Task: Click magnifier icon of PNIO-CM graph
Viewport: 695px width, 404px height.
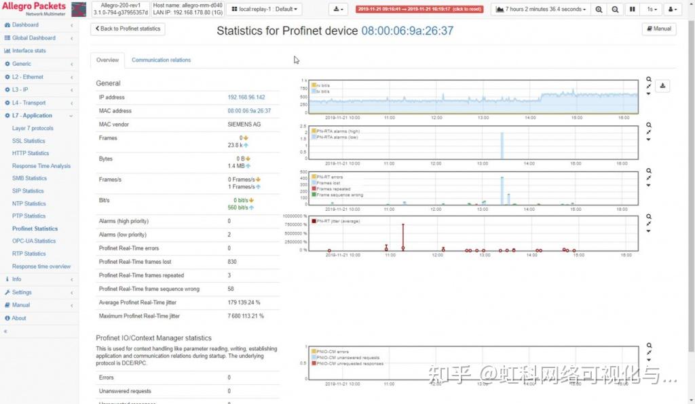Action: (649, 346)
